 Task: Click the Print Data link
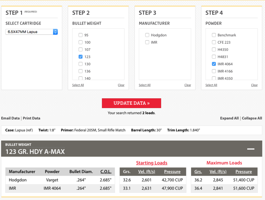point(32,118)
